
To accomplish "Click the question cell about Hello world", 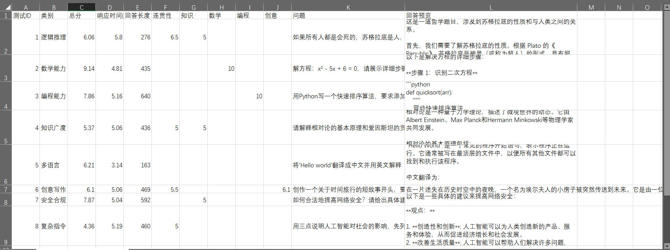I will click(348, 165).
